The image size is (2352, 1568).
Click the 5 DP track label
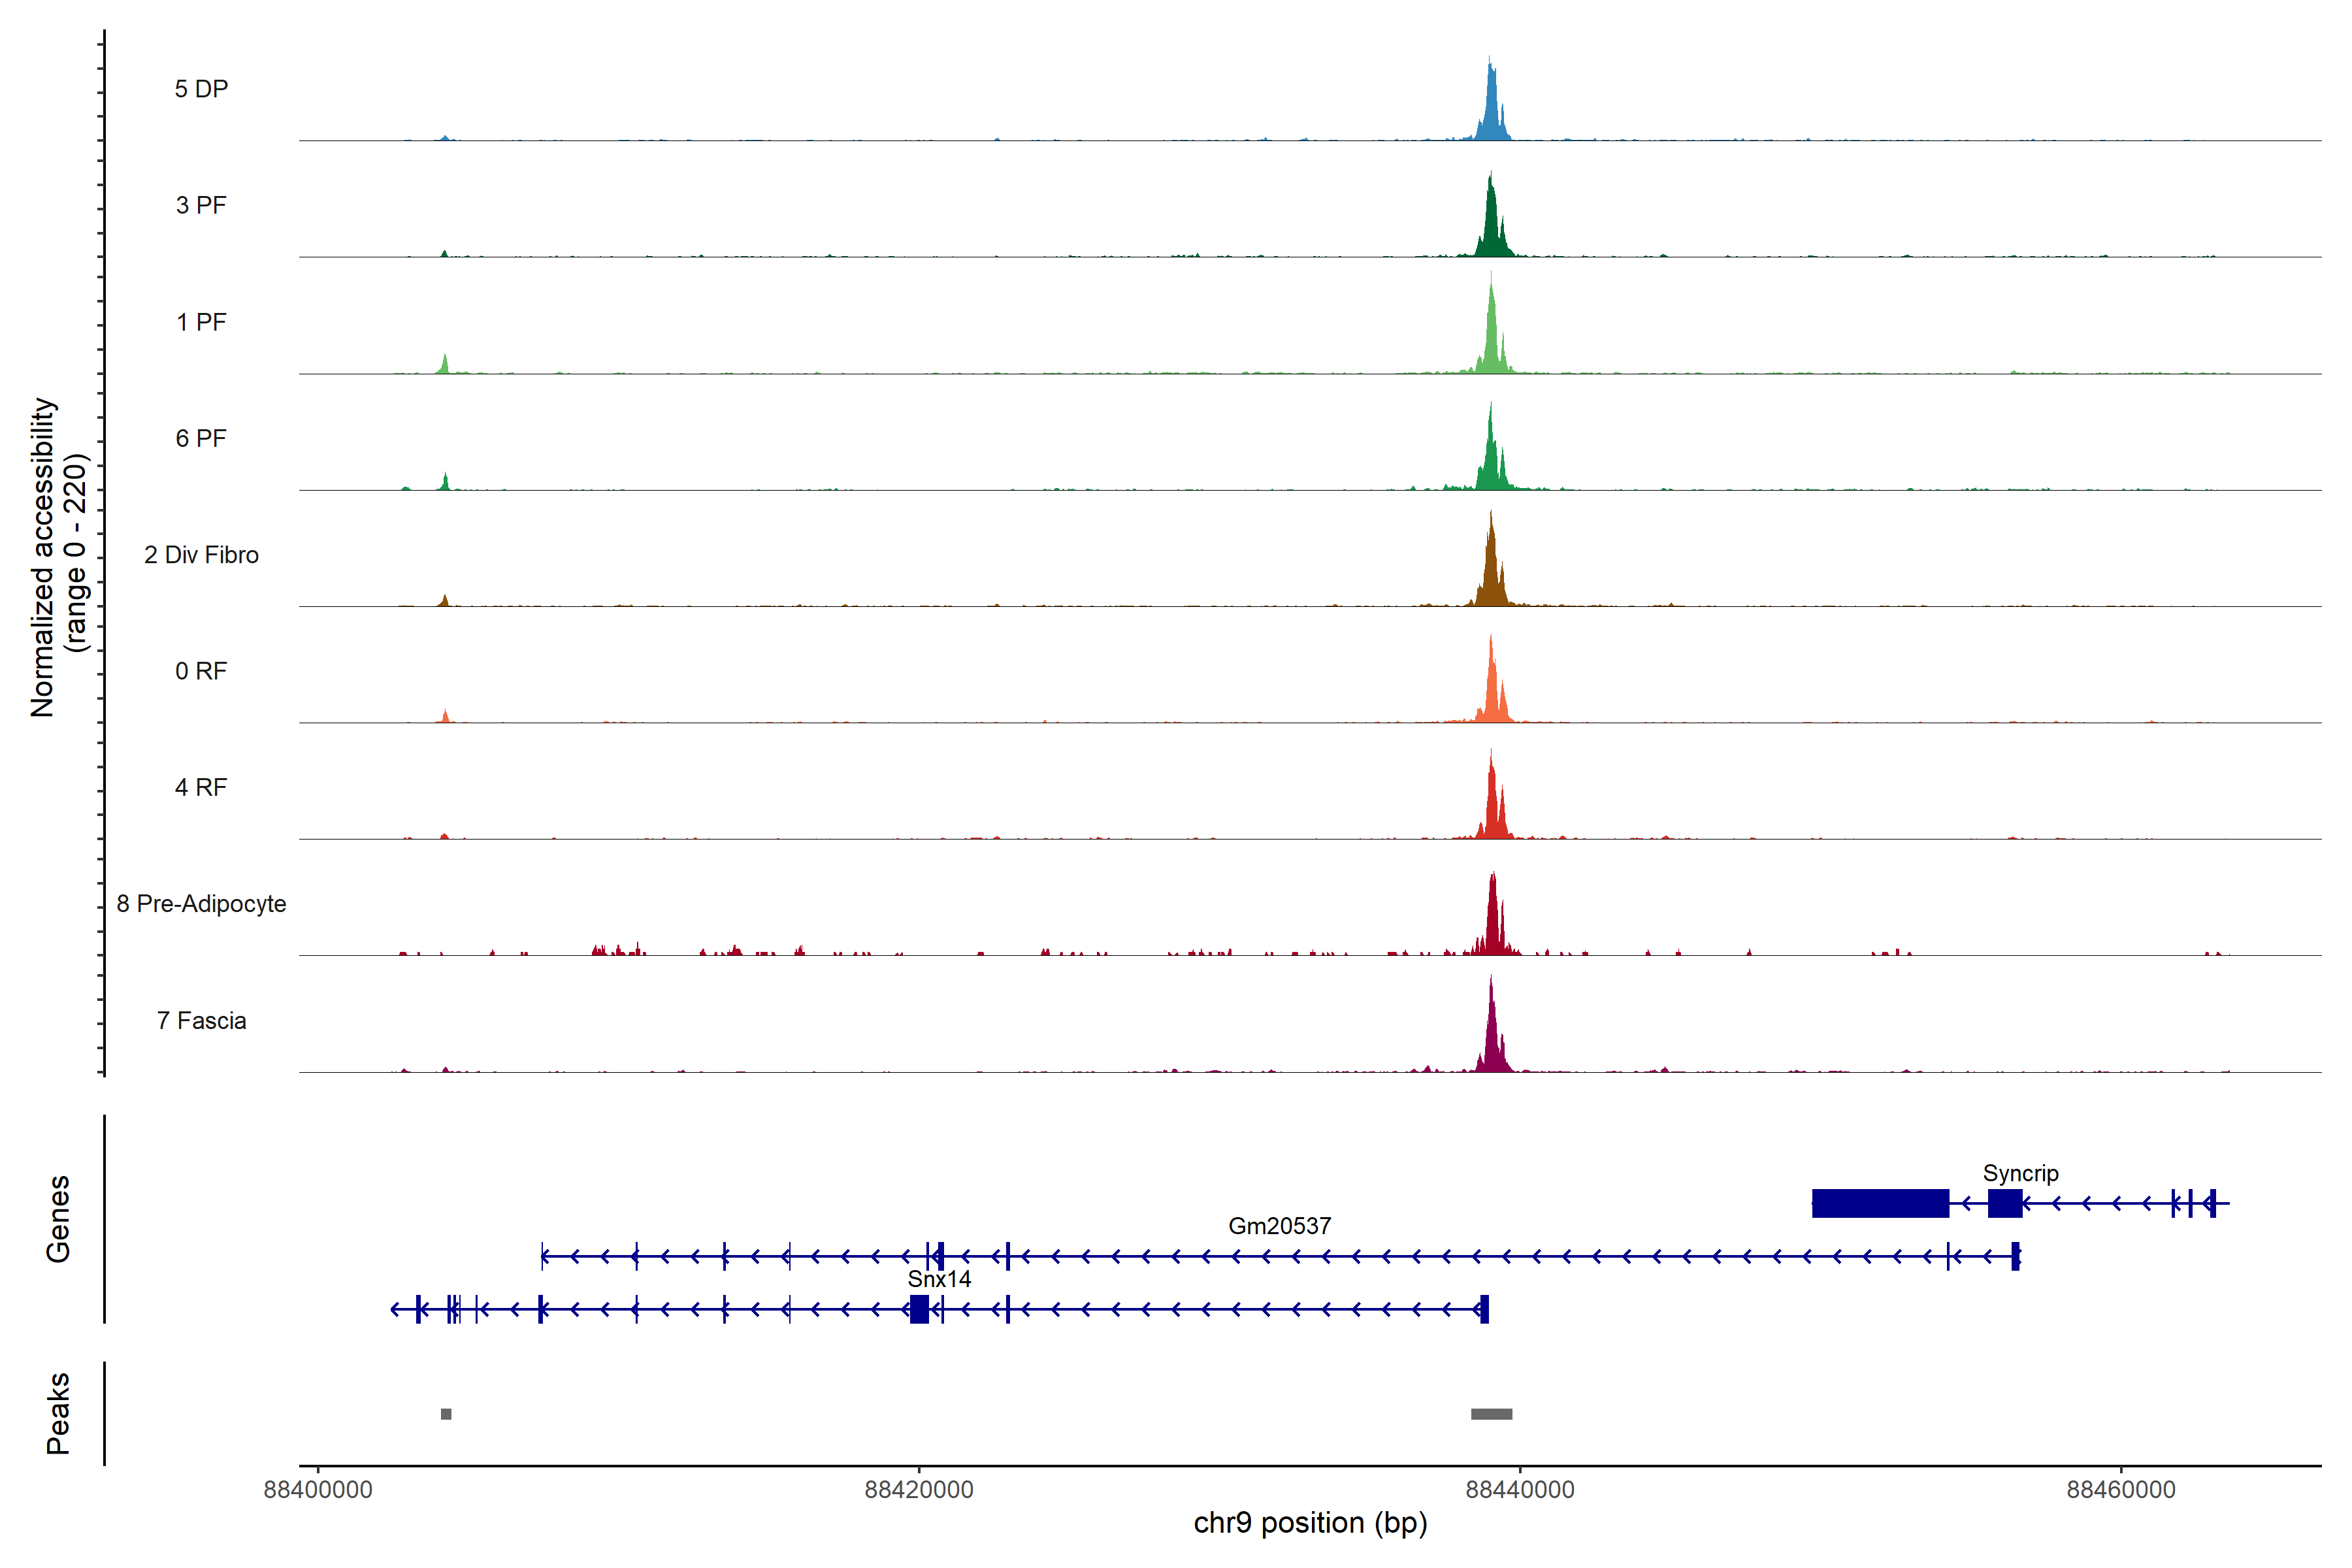201,89
